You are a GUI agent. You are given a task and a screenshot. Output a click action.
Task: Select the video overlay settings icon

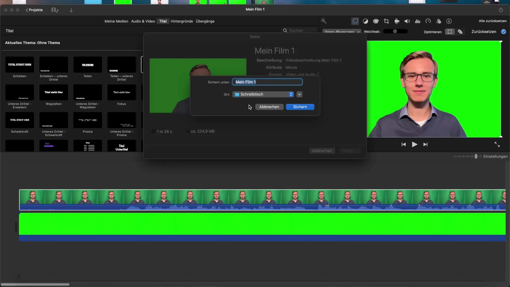click(x=355, y=21)
